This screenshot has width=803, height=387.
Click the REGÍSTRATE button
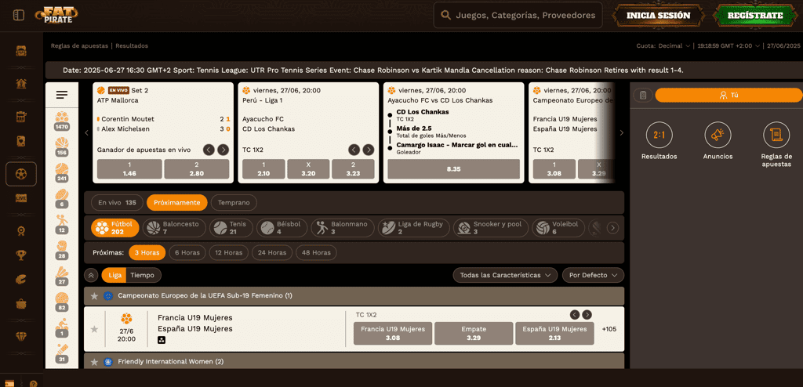click(x=754, y=15)
